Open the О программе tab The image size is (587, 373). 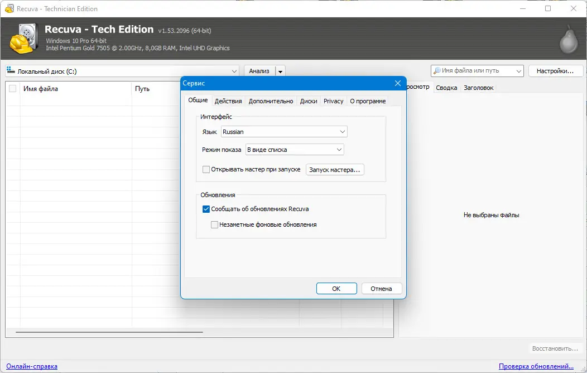click(368, 101)
